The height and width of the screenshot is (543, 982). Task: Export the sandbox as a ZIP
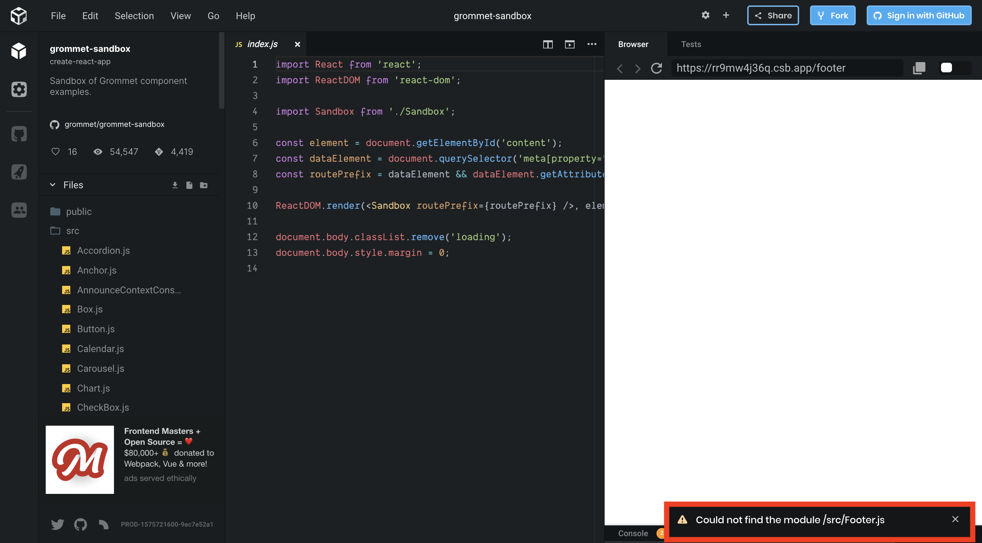pyautogui.click(x=175, y=185)
